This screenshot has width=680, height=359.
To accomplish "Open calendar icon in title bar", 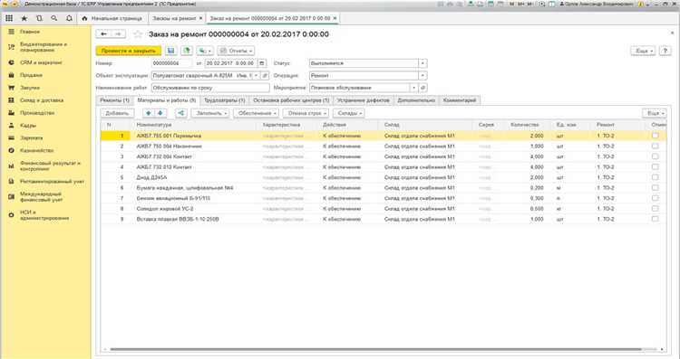I will [x=500, y=4].
